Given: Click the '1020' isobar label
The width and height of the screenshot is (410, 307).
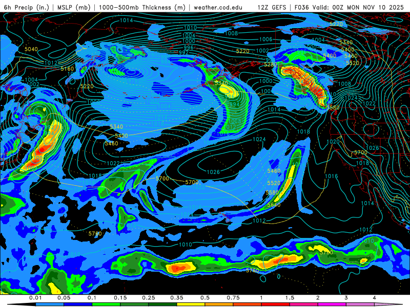Looking at the screenshot, I should tap(333, 142).
